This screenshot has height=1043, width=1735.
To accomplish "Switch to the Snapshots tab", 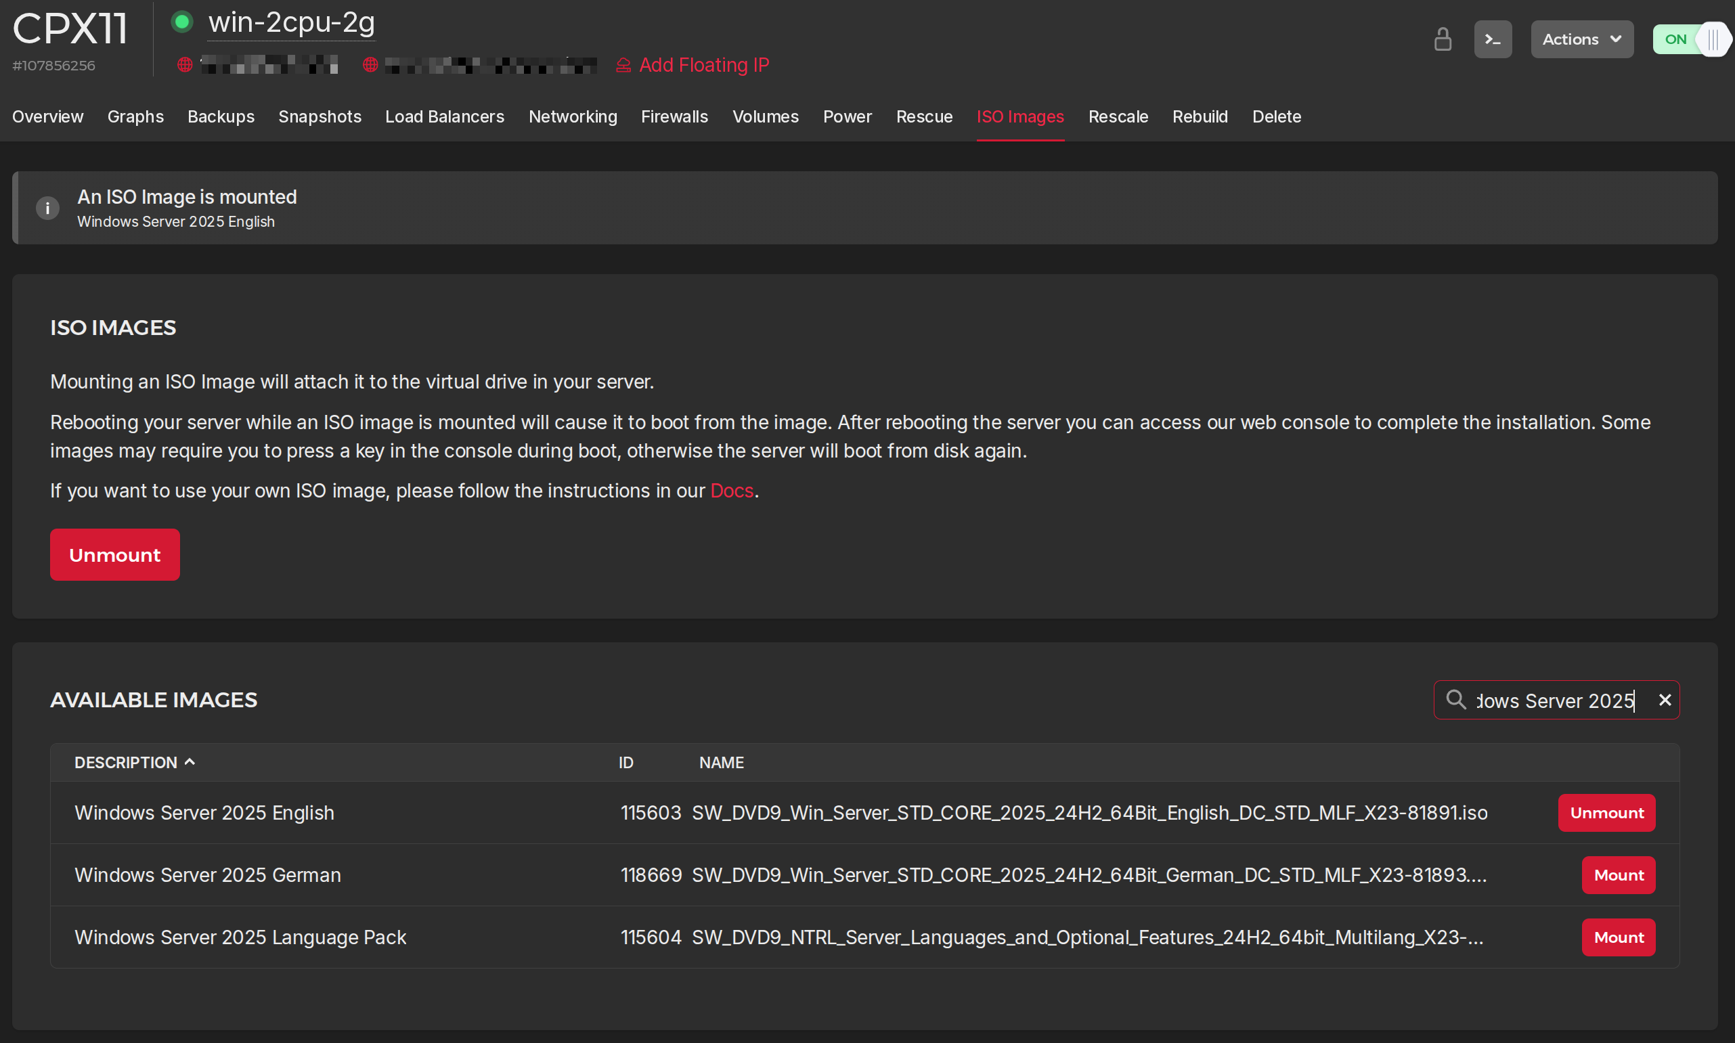I will click(x=320, y=116).
